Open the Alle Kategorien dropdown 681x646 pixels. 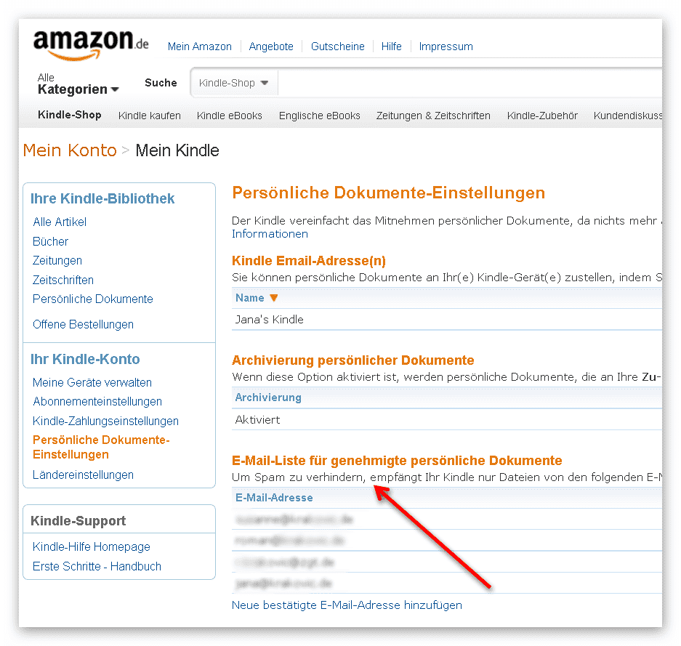[78, 84]
